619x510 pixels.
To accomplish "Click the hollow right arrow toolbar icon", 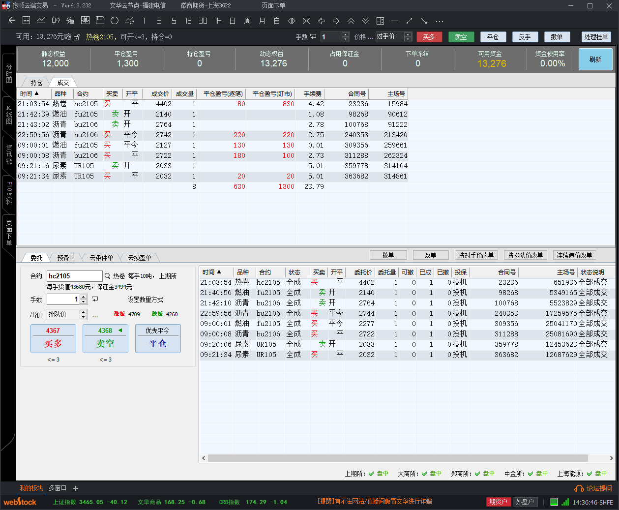I will pyautogui.click(x=336, y=21).
